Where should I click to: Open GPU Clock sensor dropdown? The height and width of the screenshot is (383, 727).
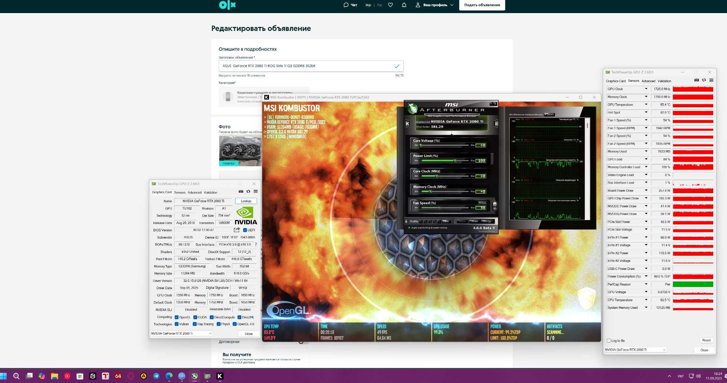pos(646,89)
